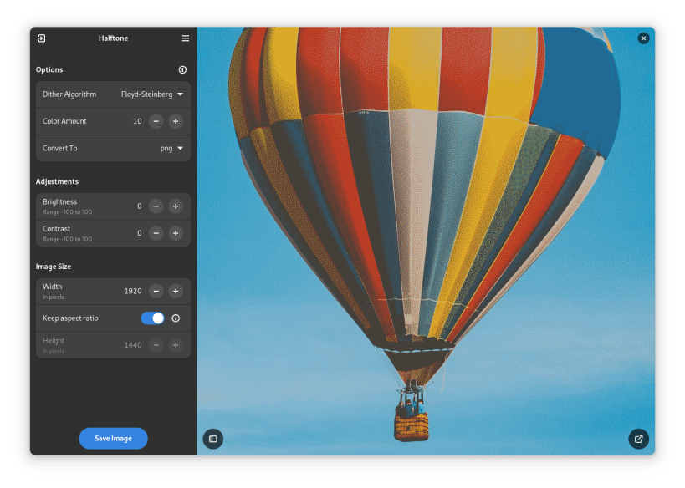Show Options info icon details
The width and height of the screenshot is (685, 488).
[182, 70]
